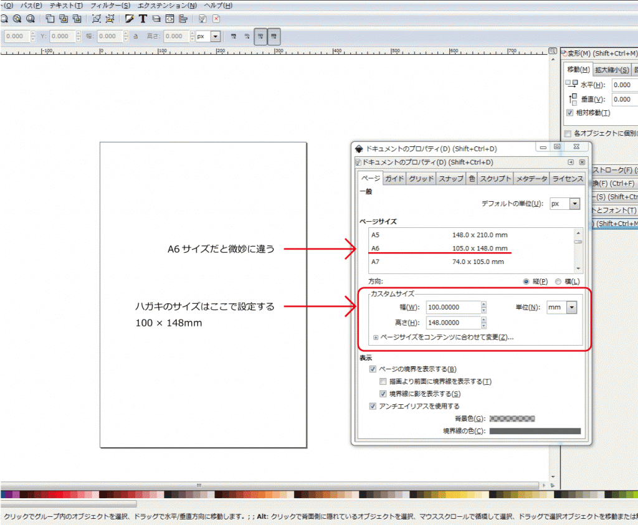Open the パス(P) menu
This screenshot has height=525, width=638.
click(x=31, y=6)
